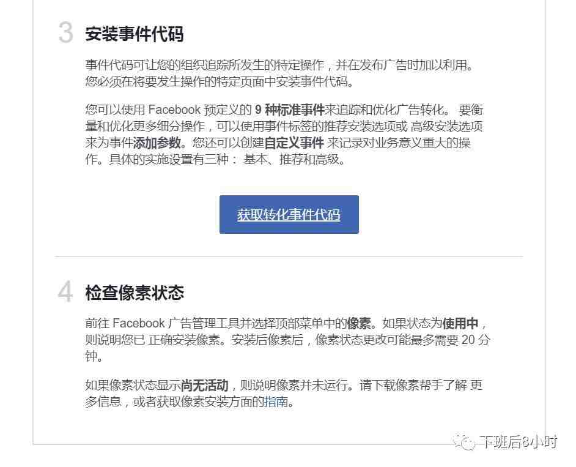Click the horizontal divider between steps
Viewport: 576px width, 467px height.
coord(289,256)
